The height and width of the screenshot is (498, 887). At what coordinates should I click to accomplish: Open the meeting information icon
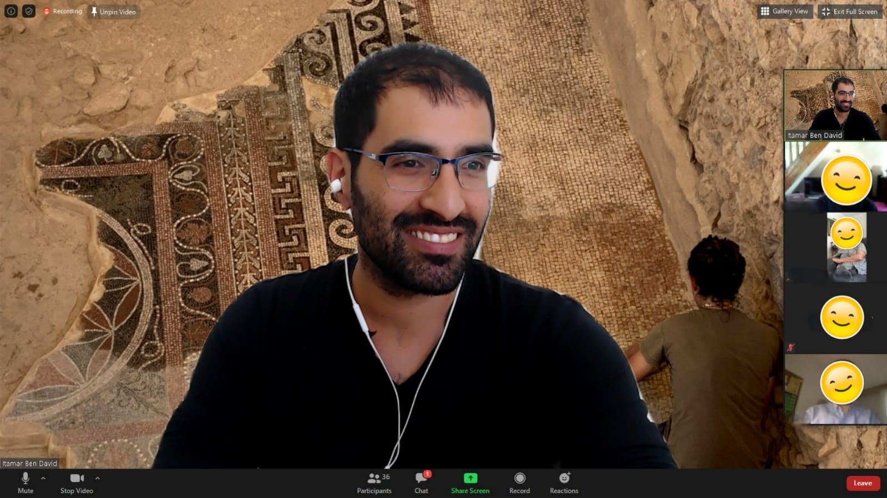pos(11,11)
